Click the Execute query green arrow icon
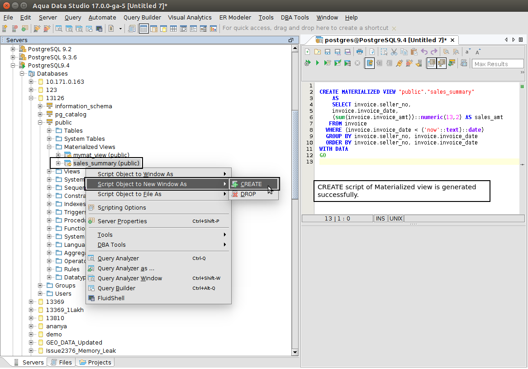Image resolution: width=528 pixels, height=369 pixels. point(318,63)
